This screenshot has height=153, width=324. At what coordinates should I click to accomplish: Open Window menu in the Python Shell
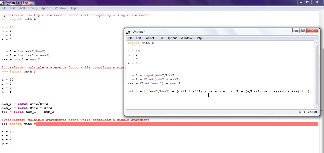click(60, 8)
